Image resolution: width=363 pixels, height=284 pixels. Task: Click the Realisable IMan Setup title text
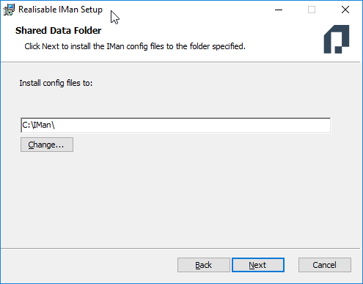tap(60, 10)
